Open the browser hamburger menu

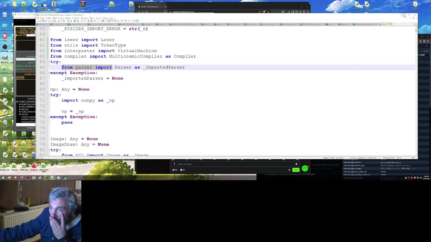[x=307, y=12]
